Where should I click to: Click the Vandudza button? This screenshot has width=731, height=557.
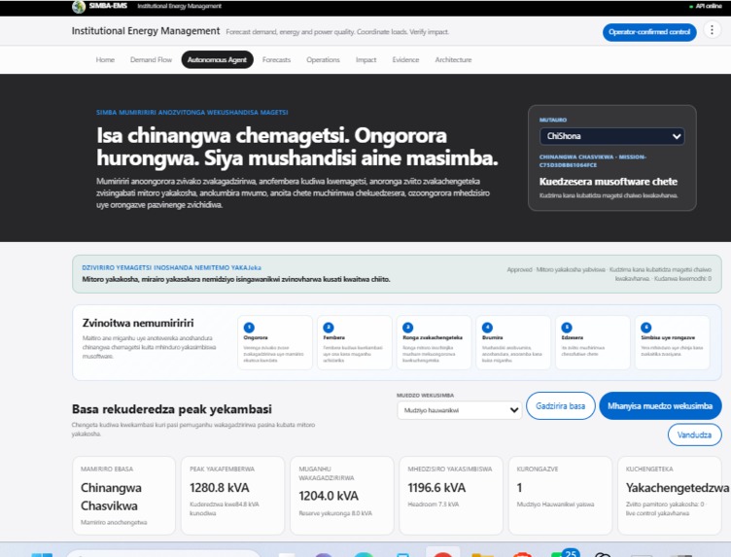(x=694, y=435)
